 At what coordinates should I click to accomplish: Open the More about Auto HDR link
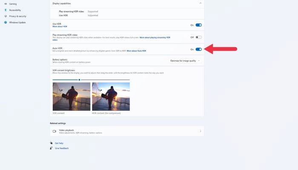click(x=137, y=51)
